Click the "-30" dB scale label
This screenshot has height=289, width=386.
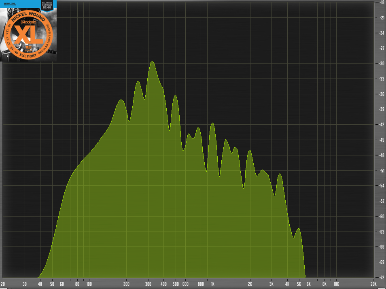(x=382, y=64)
